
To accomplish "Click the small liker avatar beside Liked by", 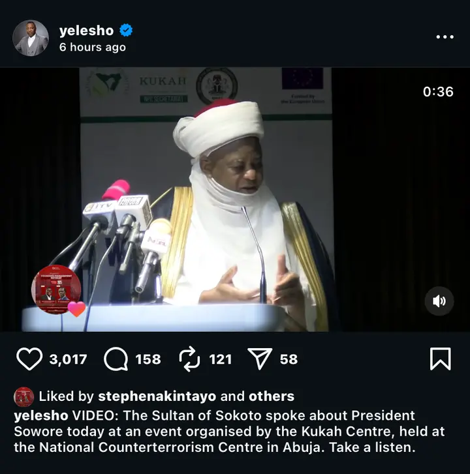I will [x=24, y=396].
